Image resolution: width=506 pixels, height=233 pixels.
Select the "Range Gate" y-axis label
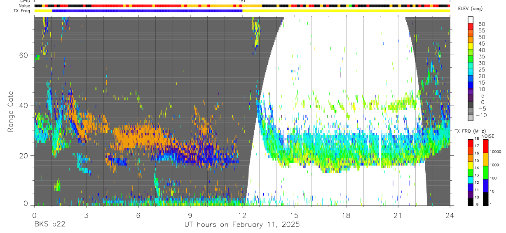pos(11,111)
